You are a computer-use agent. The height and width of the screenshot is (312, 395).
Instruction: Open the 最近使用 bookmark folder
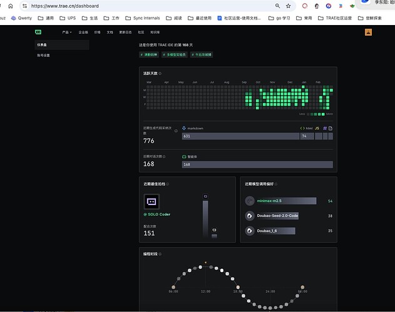tap(200, 18)
